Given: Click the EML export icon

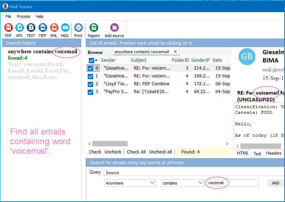Looking at the screenshot, I should click(54, 27).
